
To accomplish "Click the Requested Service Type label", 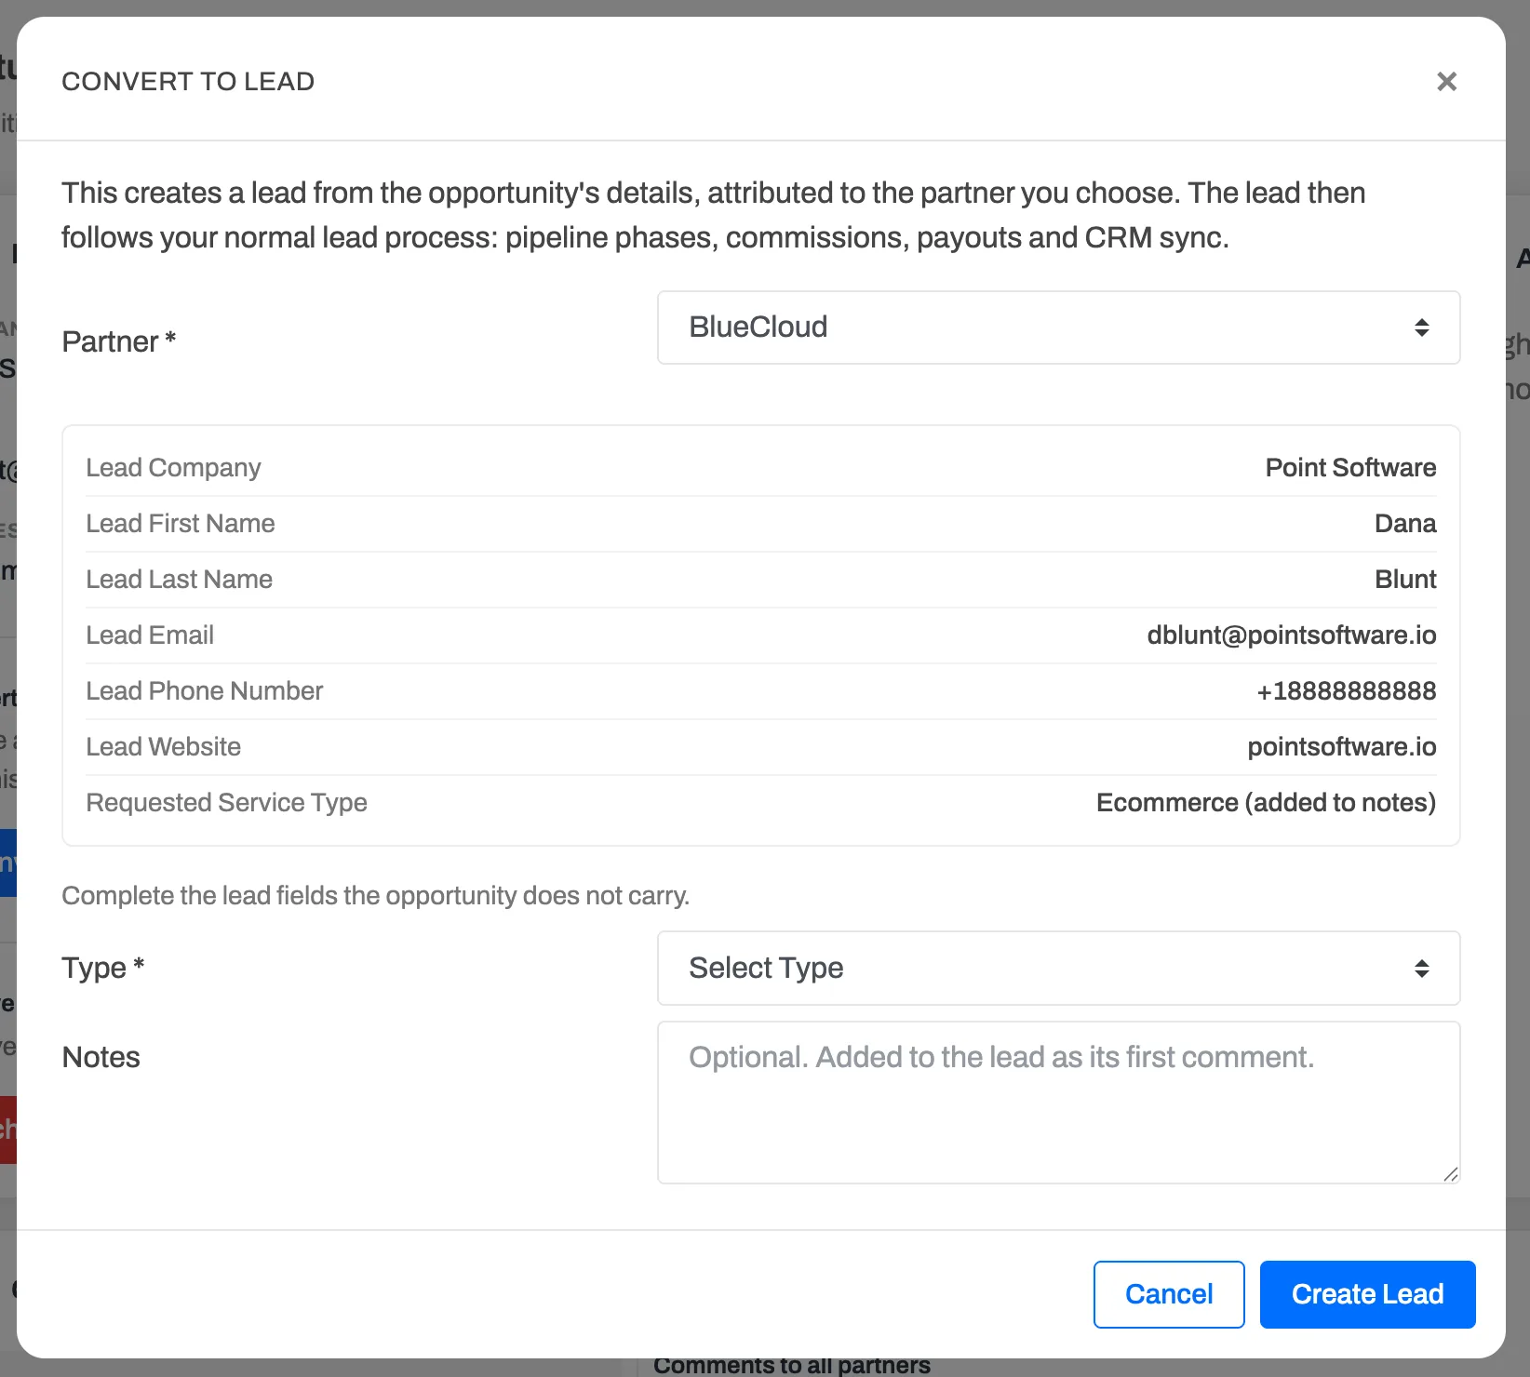I will 226,803.
